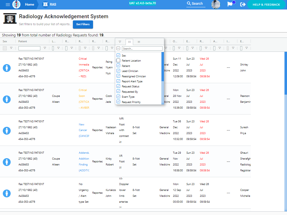Select the Addendum Additional Finding alert text
Screen dimensions: 287x215
(84, 162)
